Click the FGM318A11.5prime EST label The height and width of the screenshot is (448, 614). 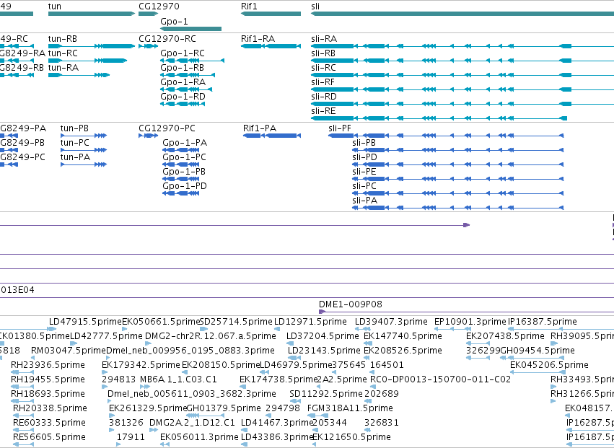pos(350,408)
